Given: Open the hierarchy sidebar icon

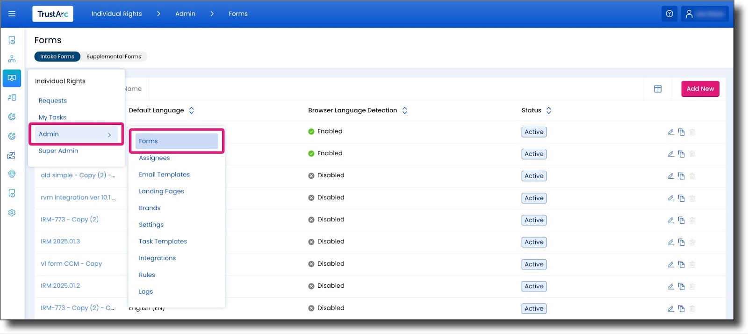Looking at the screenshot, I should coord(12,59).
